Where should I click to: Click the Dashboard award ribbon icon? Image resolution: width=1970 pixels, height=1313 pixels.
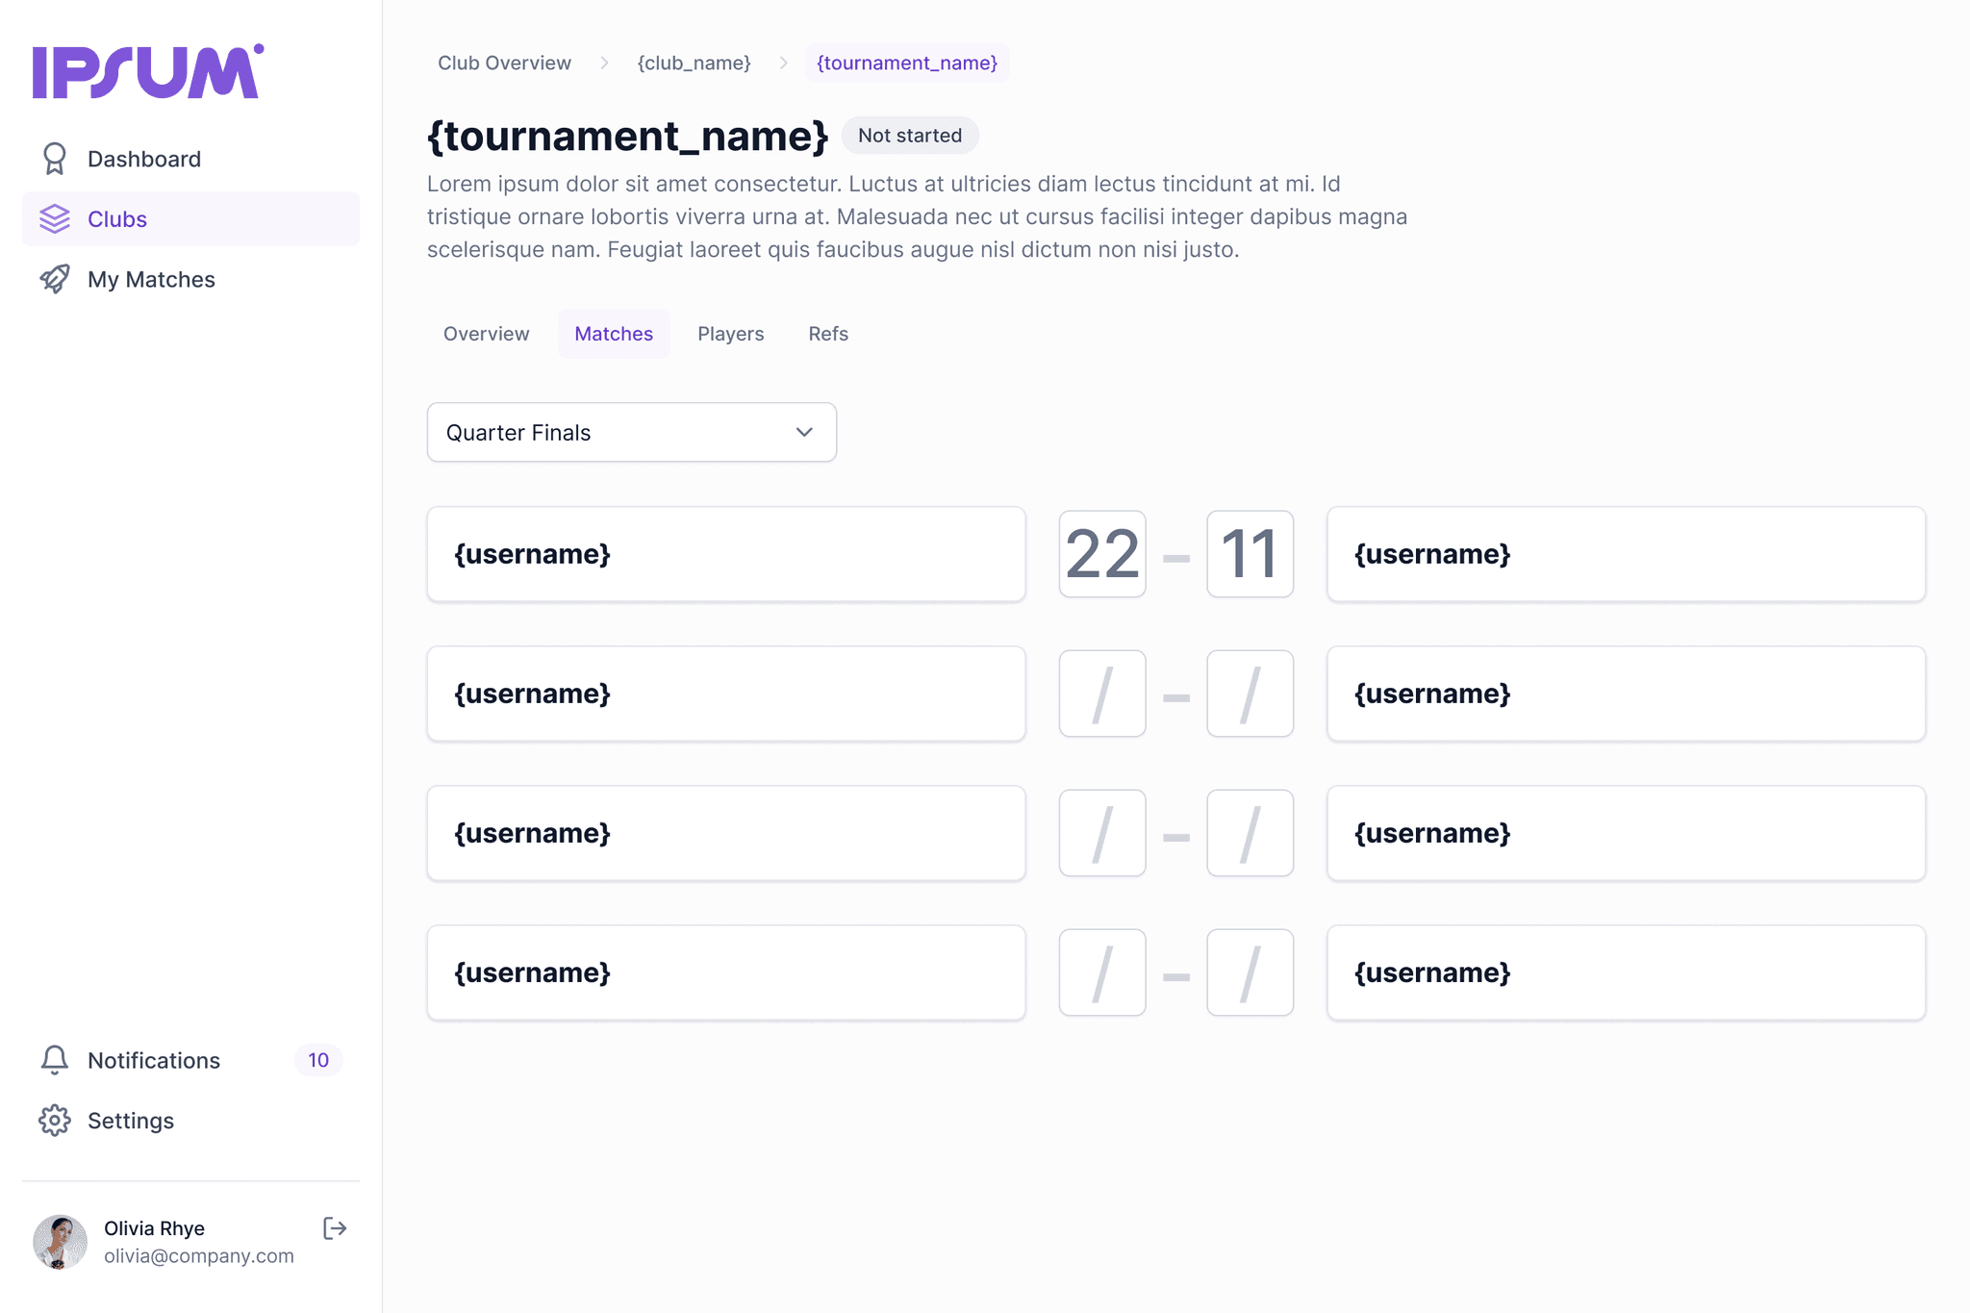tap(55, 159)
